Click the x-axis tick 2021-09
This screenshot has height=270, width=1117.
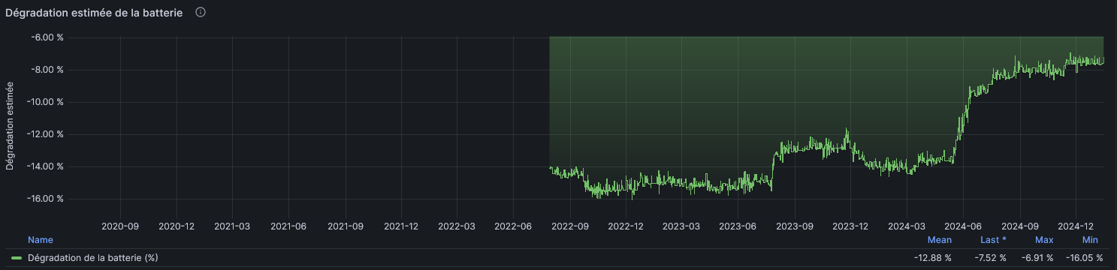coord(346,225)
